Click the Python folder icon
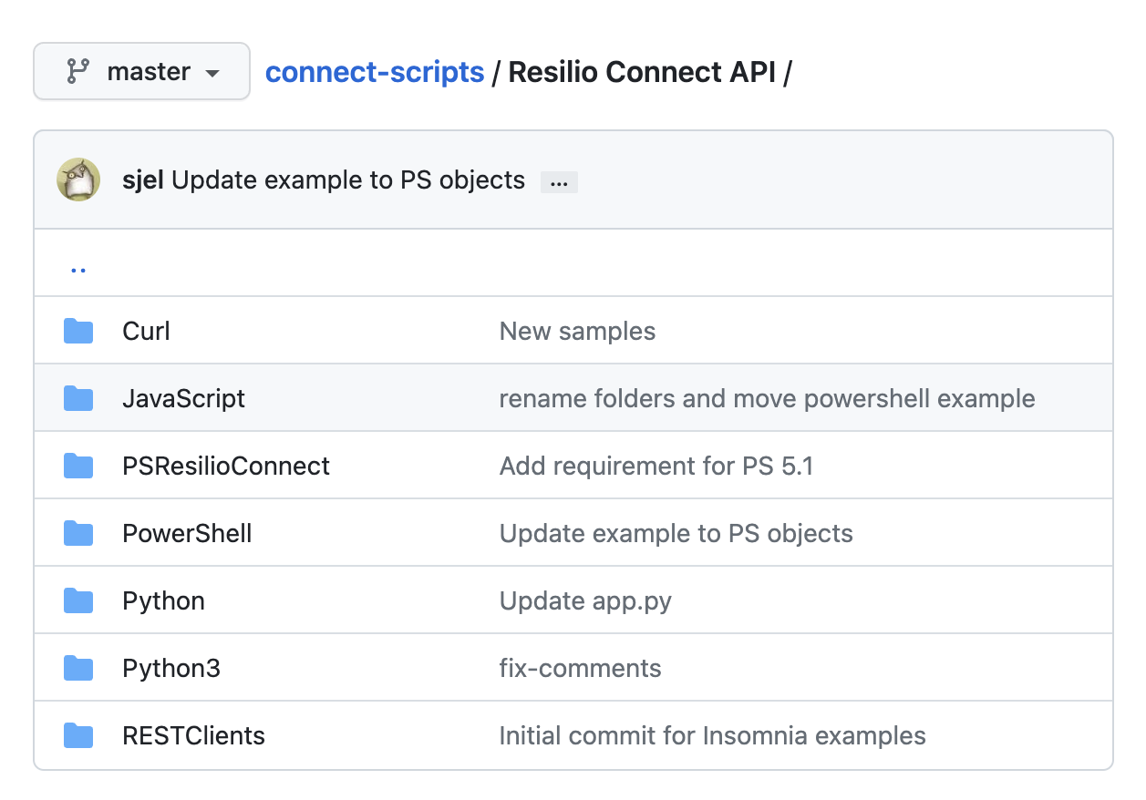 78,601
